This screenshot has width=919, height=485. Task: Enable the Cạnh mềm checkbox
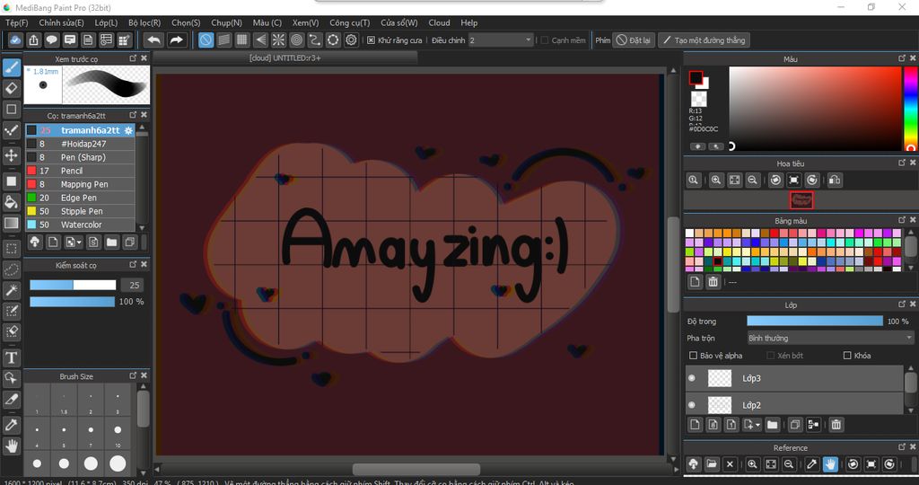pos(545,40)
